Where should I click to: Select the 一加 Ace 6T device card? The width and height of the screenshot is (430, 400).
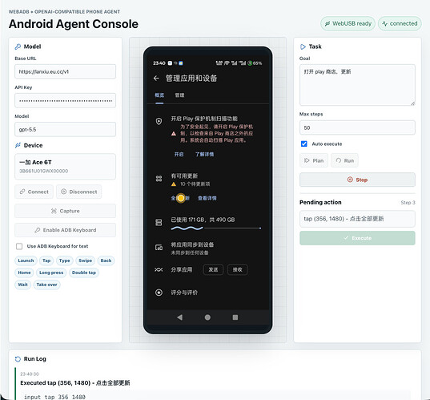(x=66, y=167)
